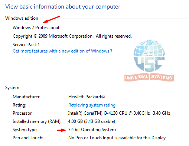Click the installed memory 4.00 GB value
This screenshot has height=146, width=189.
click(x=92, y=121)
